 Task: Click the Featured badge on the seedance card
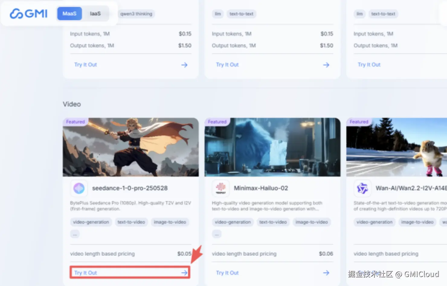76,122
